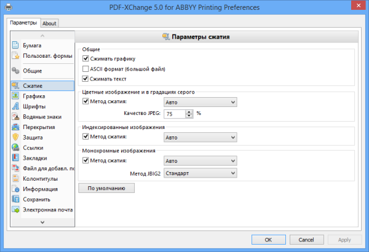Increase the Качество JPEG spinner value

pos(190,111)
